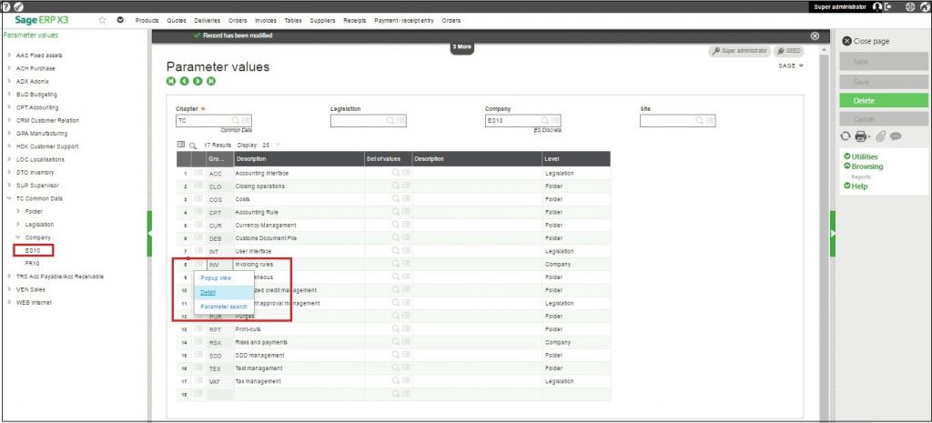Open the Display results count dropdown
This screenshot has width=932, height=423.
278,145
